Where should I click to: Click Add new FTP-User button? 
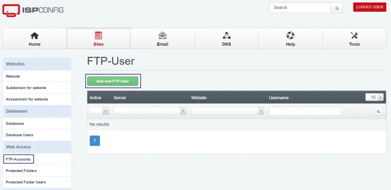113,81
